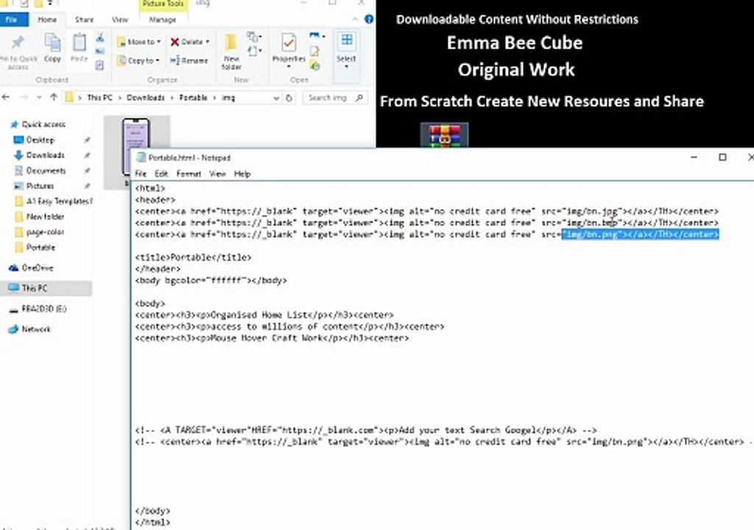Screen dimensions: 754x530
Task: Click This PC in the address breadcrumb
Action: tap(100, 98)
